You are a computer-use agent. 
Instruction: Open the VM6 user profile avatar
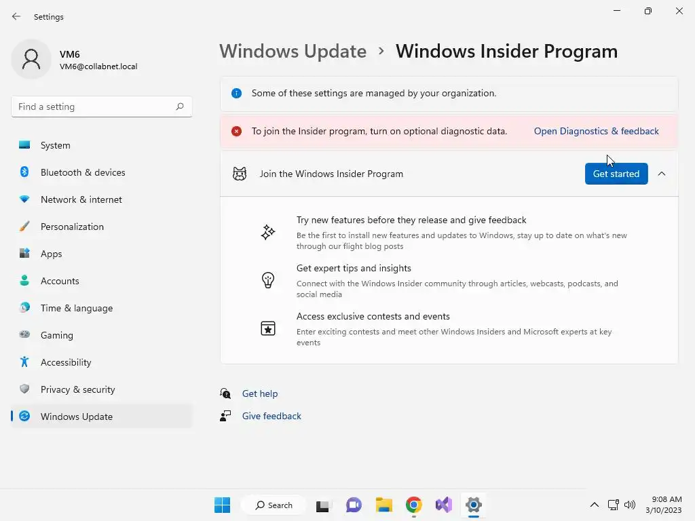coord(31,59)
